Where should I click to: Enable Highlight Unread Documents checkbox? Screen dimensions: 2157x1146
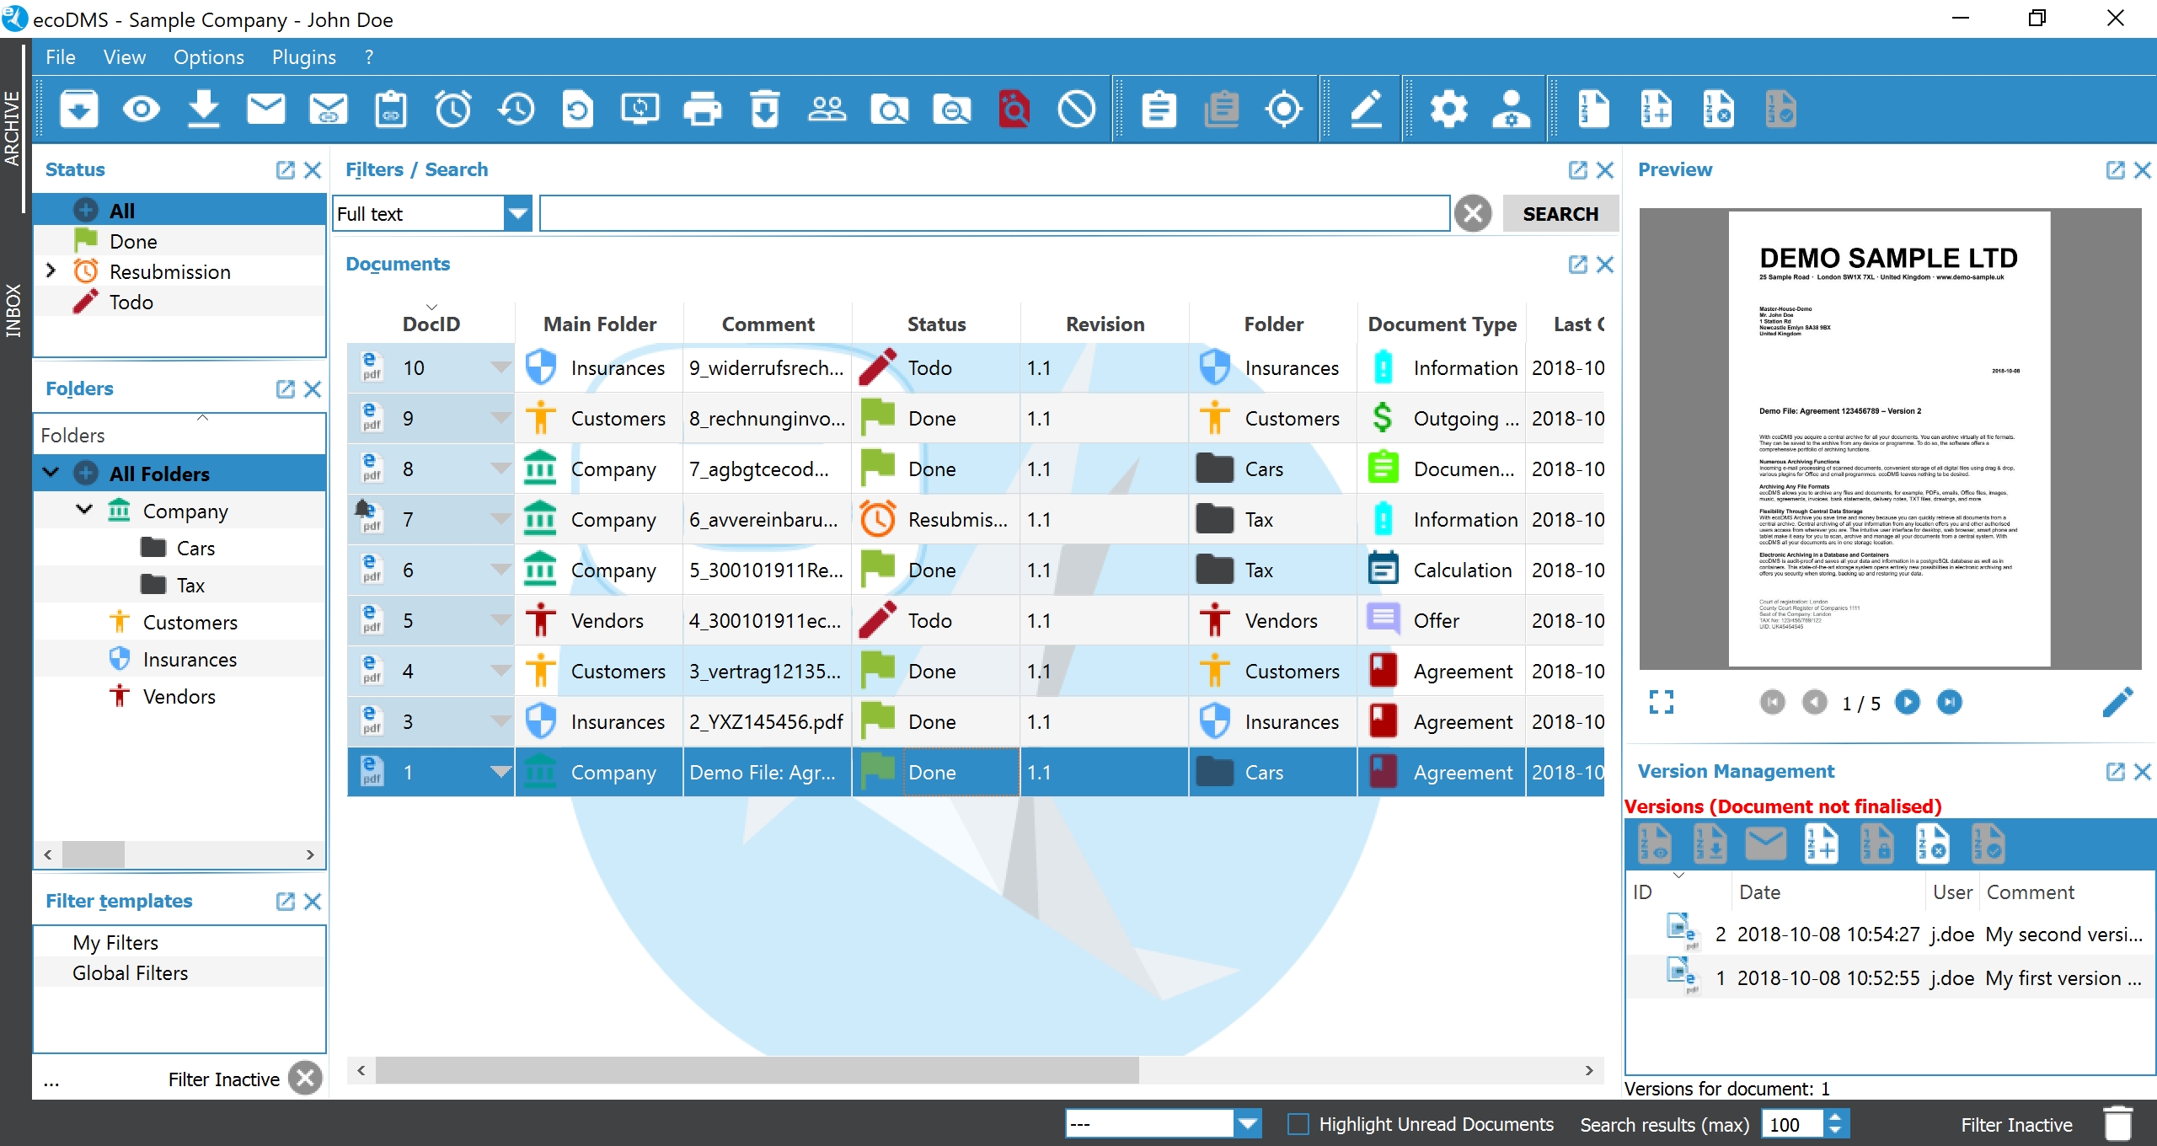pos(1298,1124)
